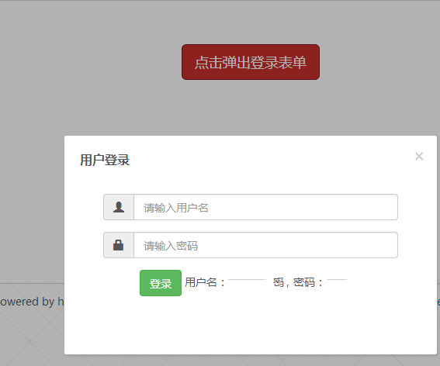Click the cut-off footer link at right edge
Screen dimensions: 440x366
coord(438,302)
